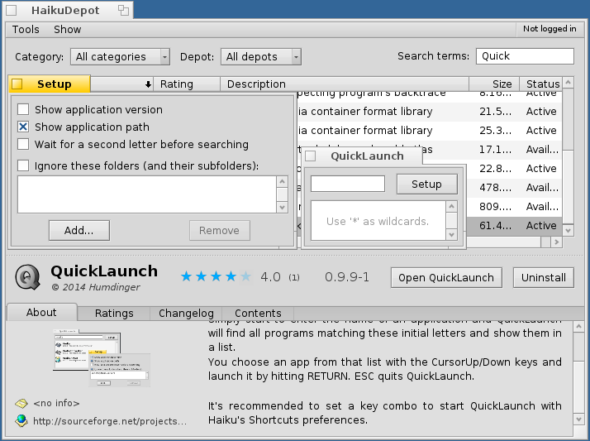Click folder list scrollbar down arrow
The image size is (590, 441).
pos(283,207)
